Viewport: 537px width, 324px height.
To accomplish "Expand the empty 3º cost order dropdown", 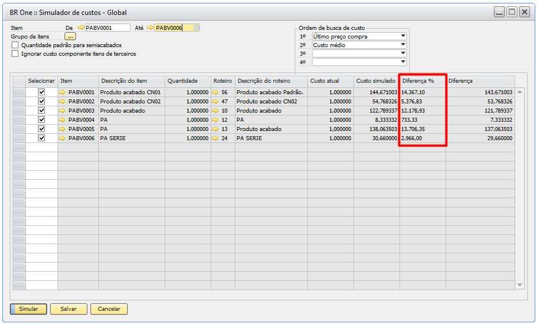I will (x=403, y=53).
